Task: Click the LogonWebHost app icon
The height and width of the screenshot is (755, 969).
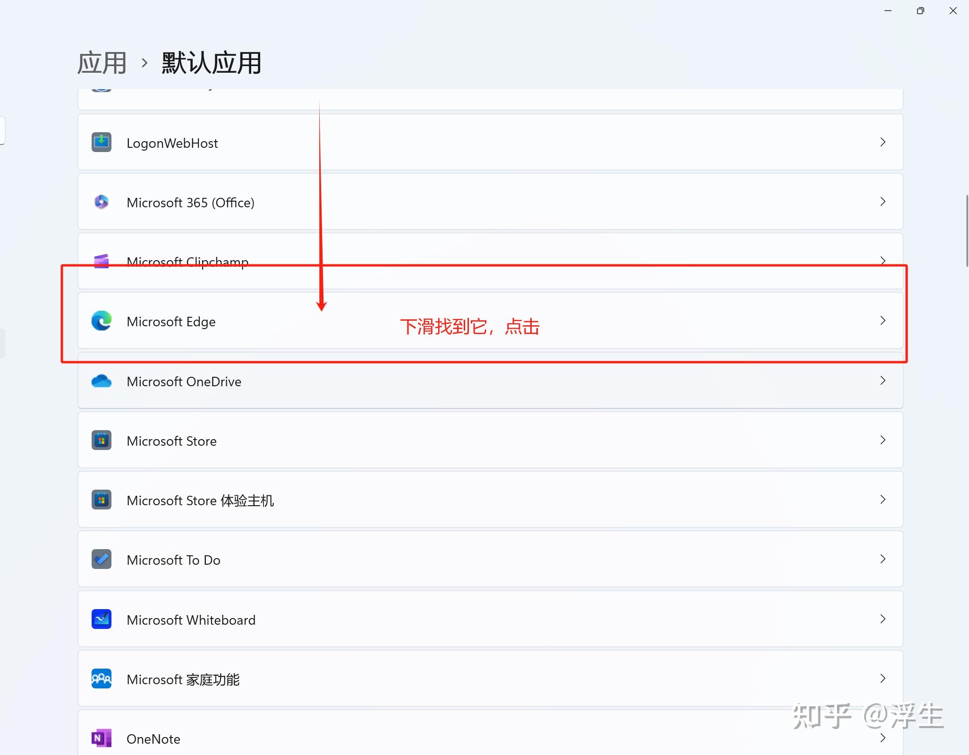Action: click(x=102, y=142)
